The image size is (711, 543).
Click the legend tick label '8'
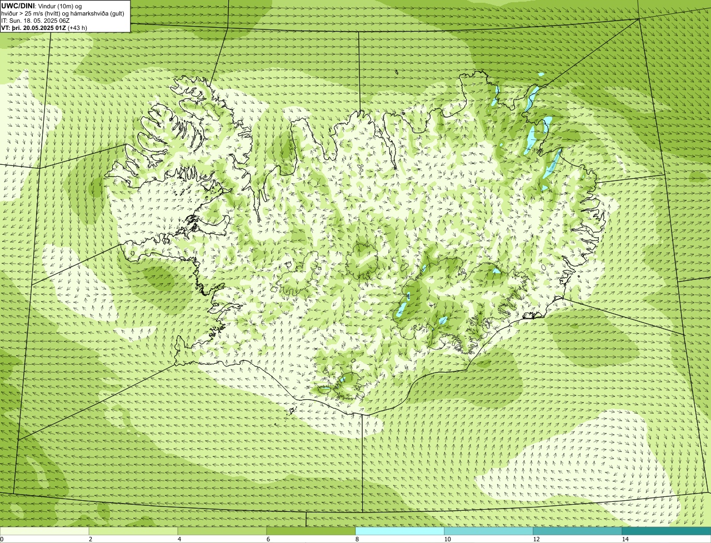(357, 539)
